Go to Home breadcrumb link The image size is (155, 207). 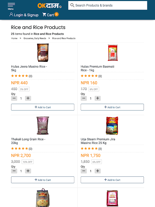pos(14,38)
